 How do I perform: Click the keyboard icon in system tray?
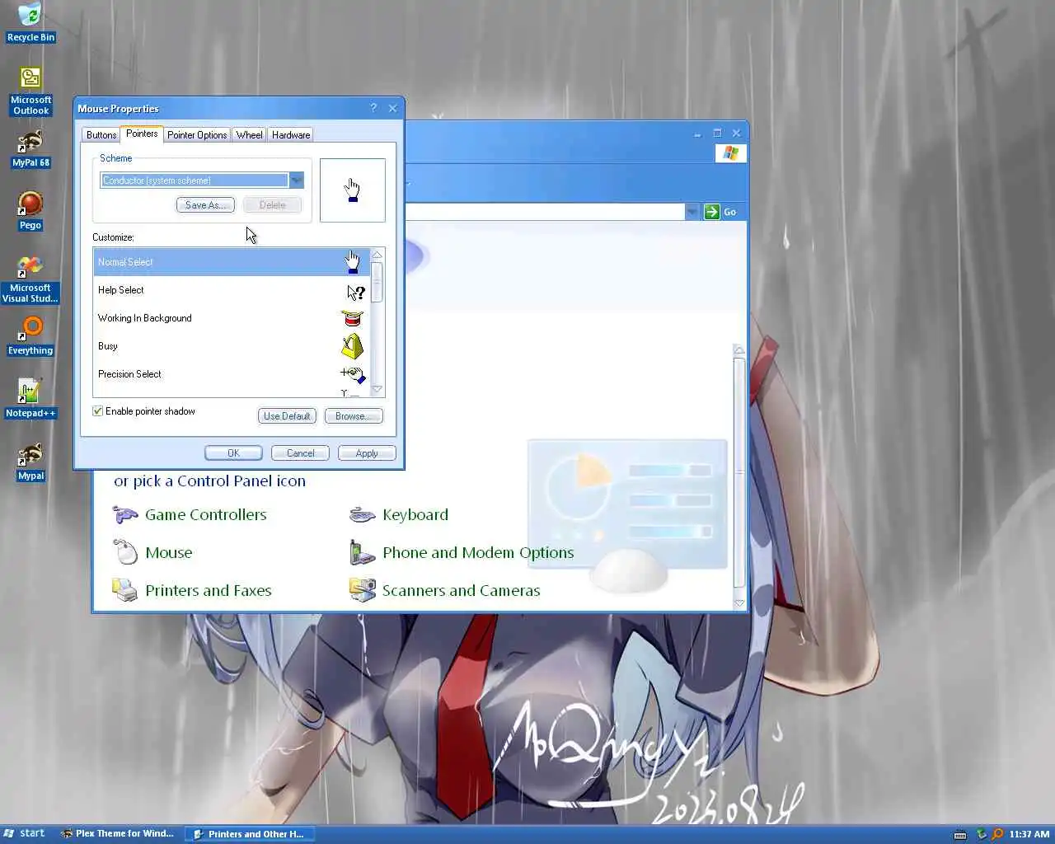pos(960,835)
